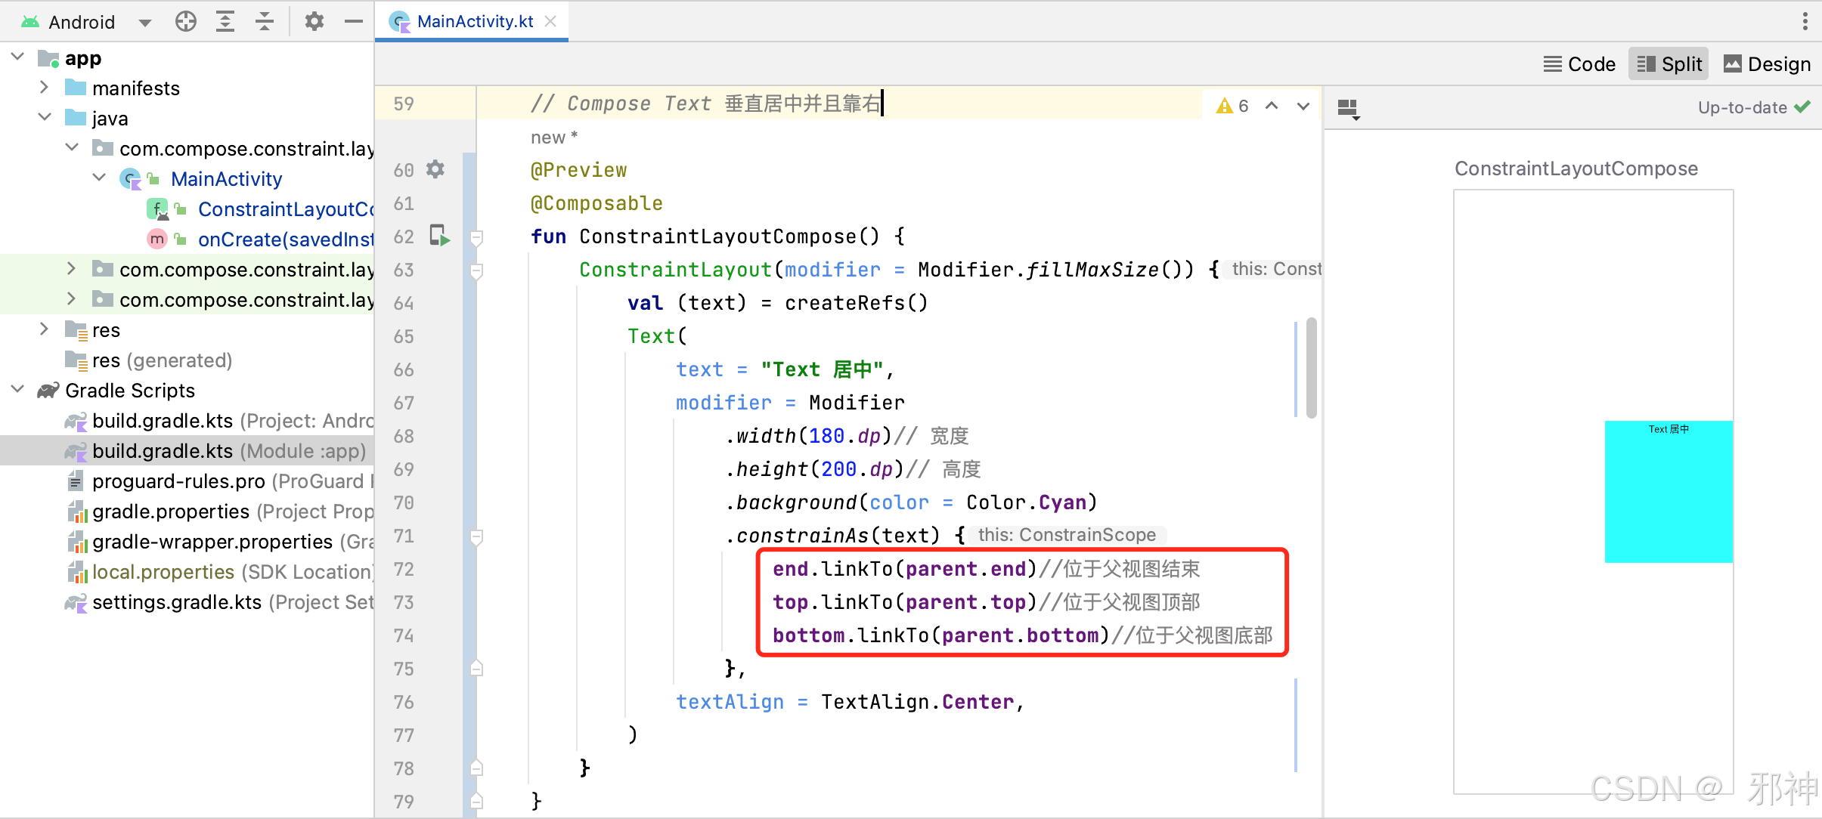The width and height of the screenshot is (1822, 819).
Task: Click line number 72 in gutter
Action: click(404, 569)
